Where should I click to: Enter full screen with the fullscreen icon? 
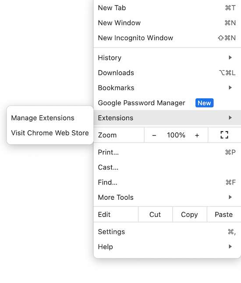click(x=224, y=135)
